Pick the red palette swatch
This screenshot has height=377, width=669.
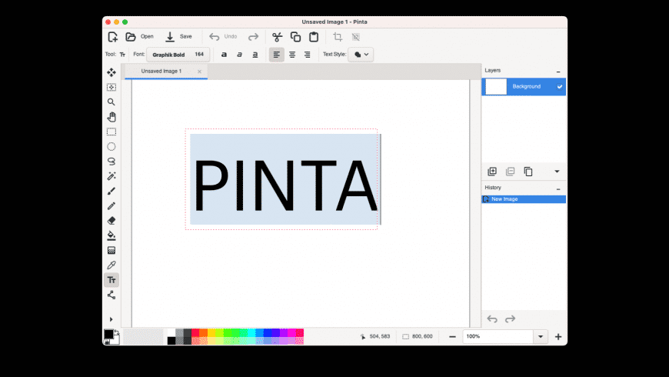[x=195, y=332]
